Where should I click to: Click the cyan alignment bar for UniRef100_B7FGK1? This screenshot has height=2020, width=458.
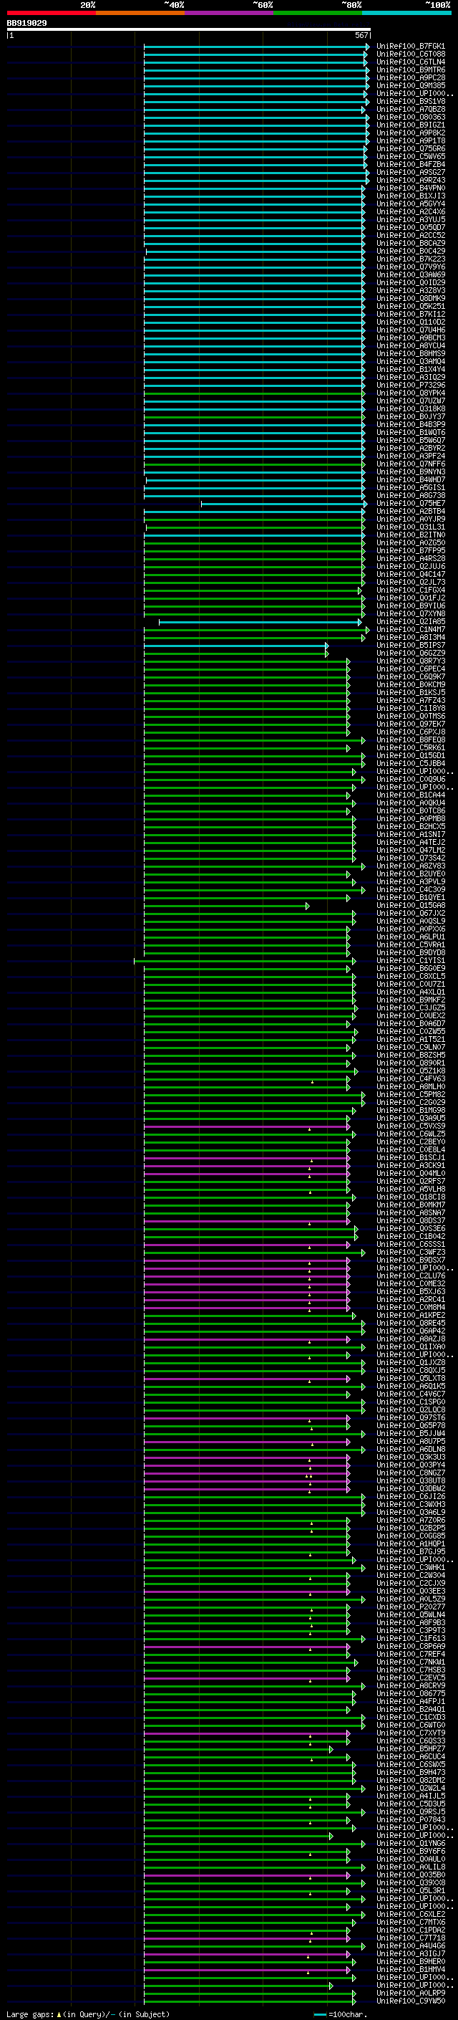click(x=256, y=47)
